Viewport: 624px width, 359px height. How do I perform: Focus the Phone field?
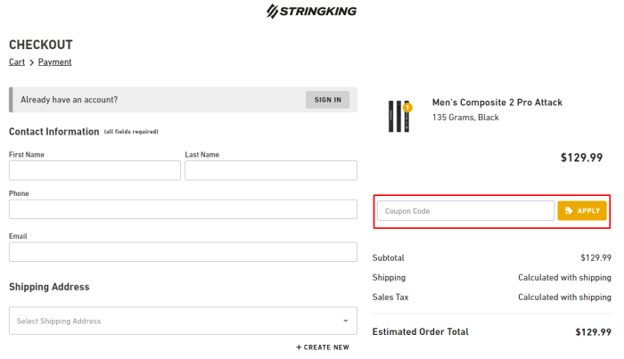pyautogui.click(x=183, y=209)
